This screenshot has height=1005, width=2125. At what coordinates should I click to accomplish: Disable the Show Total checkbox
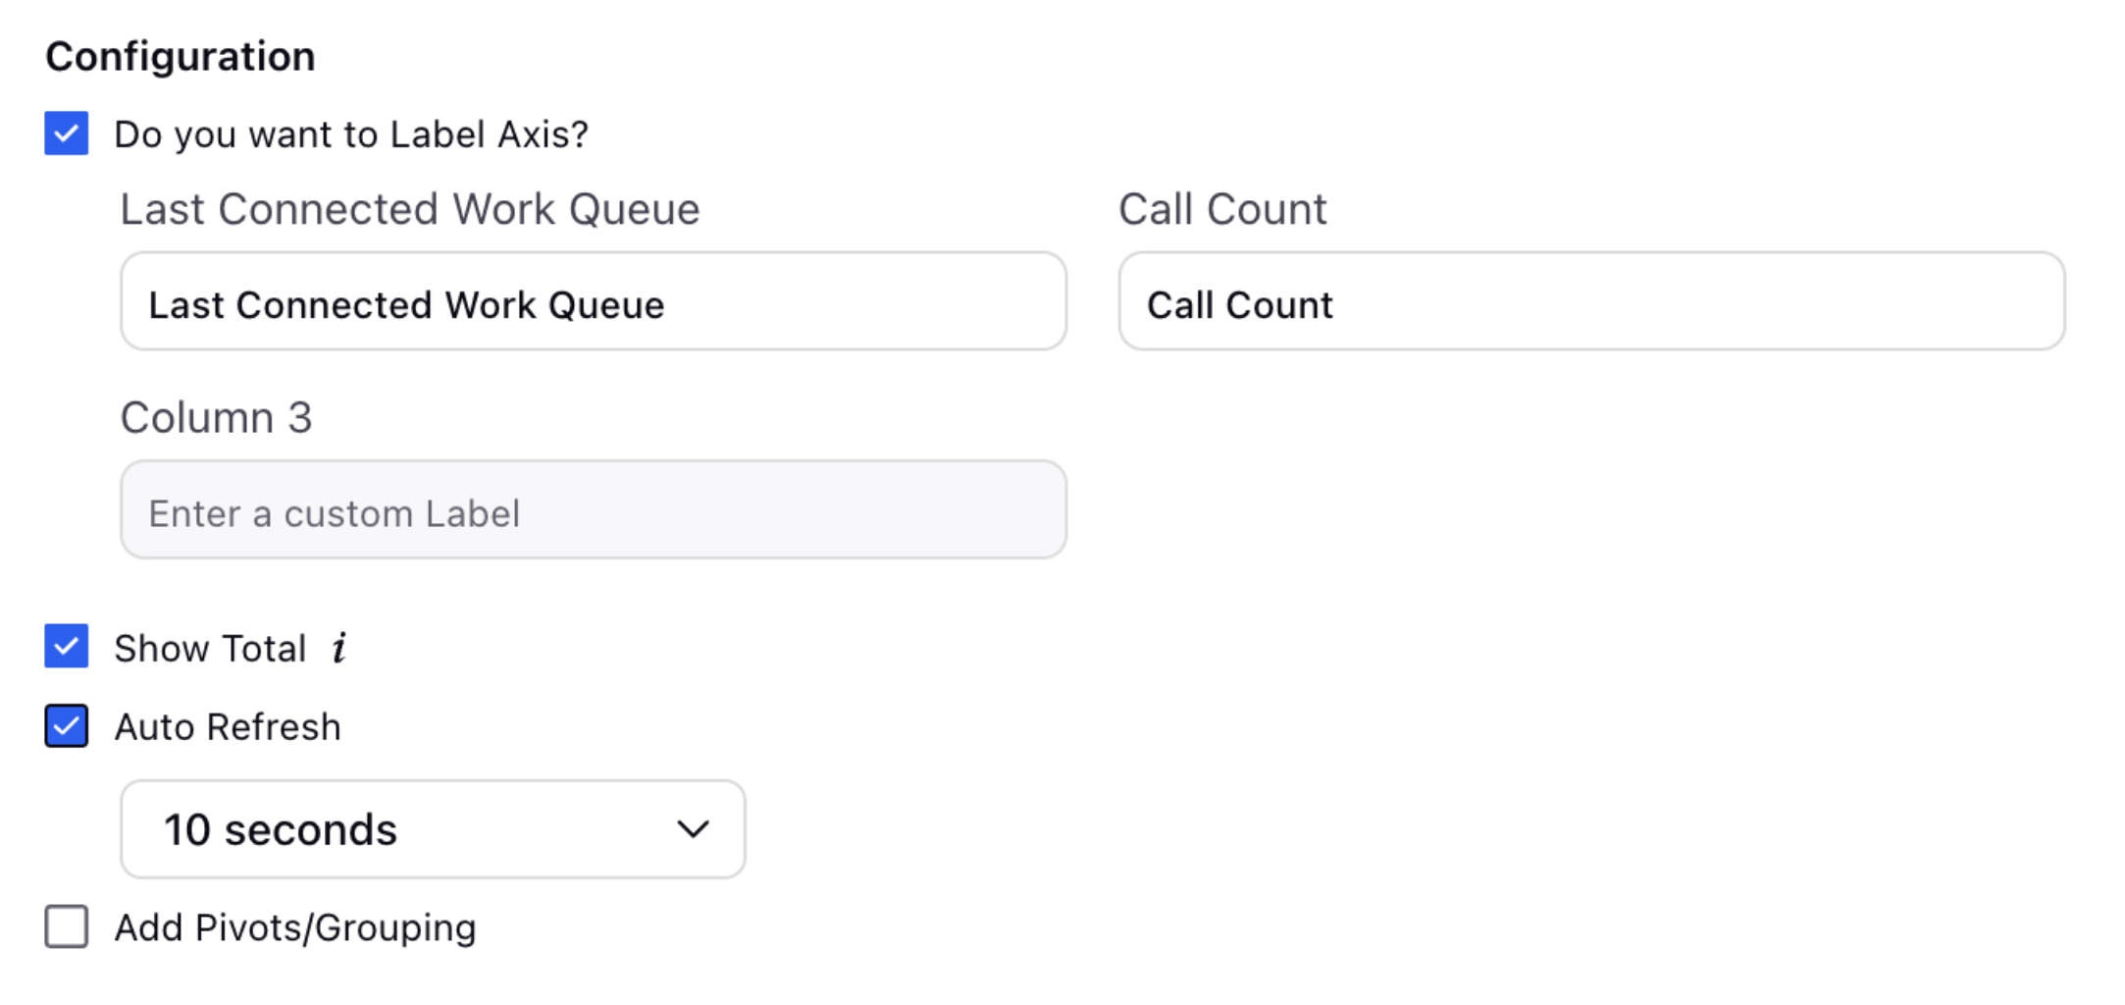(67, 647)
